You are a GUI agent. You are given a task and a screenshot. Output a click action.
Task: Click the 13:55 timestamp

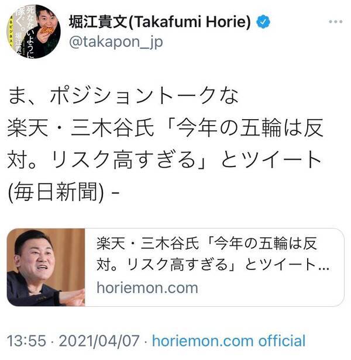(x=26, y=341)
